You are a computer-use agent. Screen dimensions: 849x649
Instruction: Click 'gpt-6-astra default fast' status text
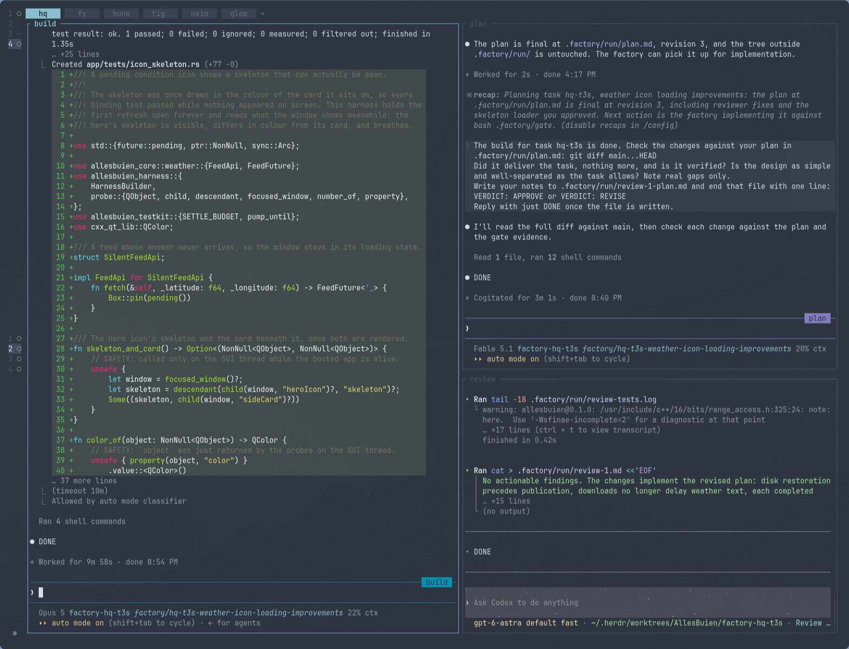pyautogui.click(x=526, y=623)
